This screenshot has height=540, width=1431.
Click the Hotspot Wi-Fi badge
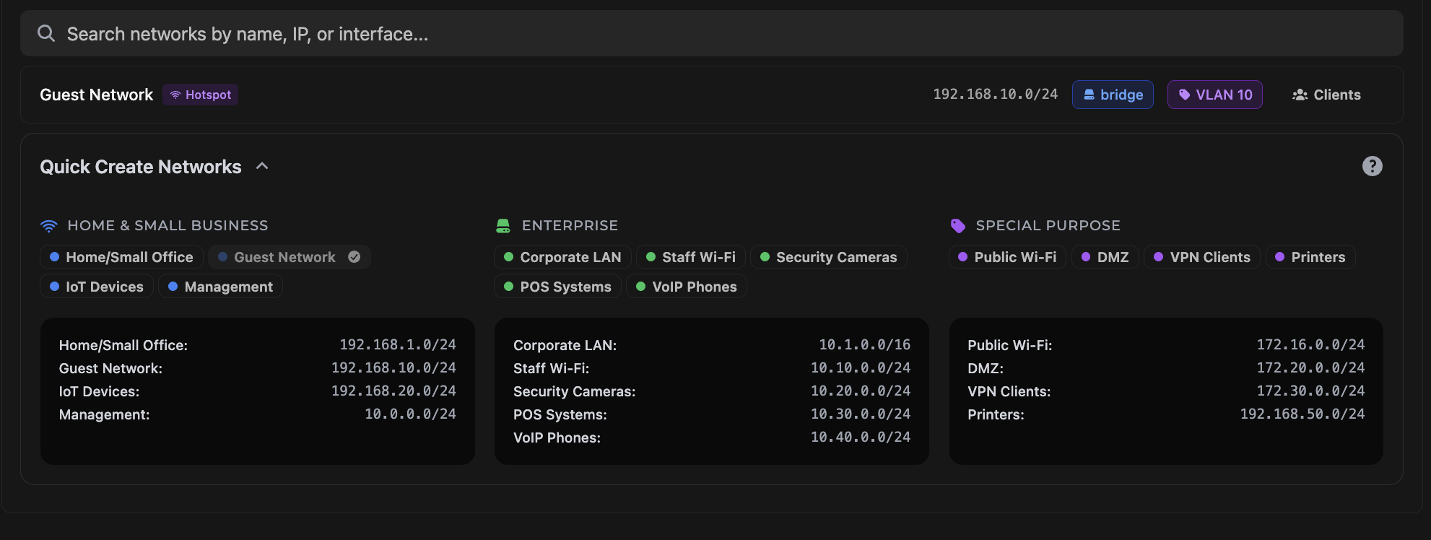coord(200,95)
